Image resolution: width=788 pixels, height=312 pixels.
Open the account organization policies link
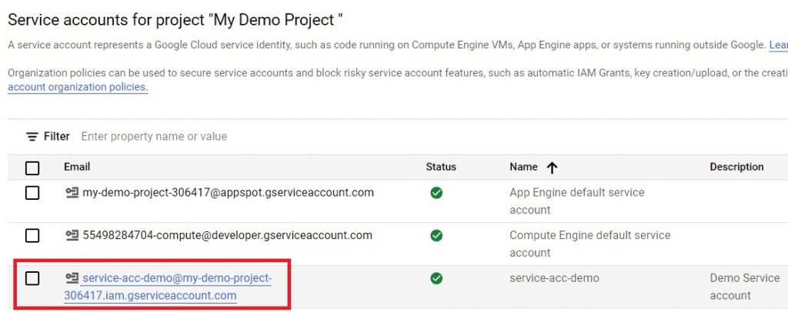point(78,88)
